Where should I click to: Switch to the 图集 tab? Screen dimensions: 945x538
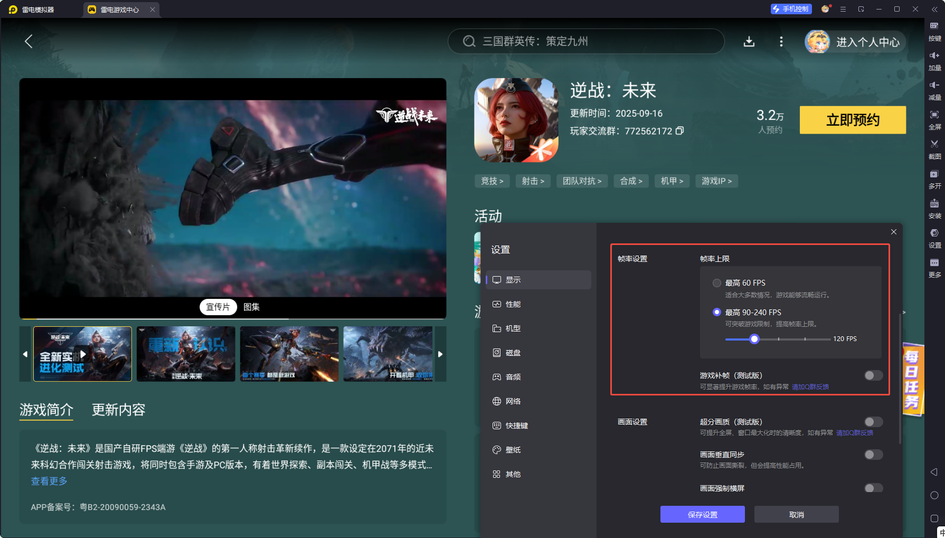(x=252, y=307)
